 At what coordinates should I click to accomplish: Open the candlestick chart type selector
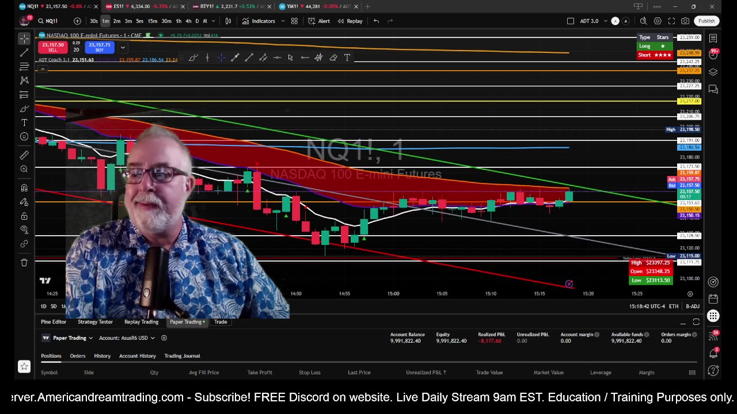click(x=228, y=21)
